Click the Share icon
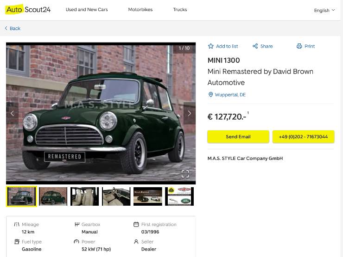Image resolution: width=343 pixels, height=257 pixels. pyautogui.click(x=255, y=46)
